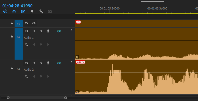Click the Audio 1 track name

[x=29, y=38]
